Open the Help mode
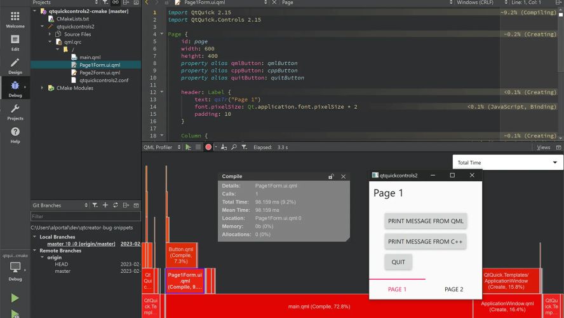The width and height of the screenshot is (564, 318). click(x=15, y=135)
